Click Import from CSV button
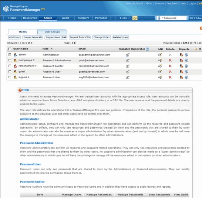The image size is (202, 198). 80,37
